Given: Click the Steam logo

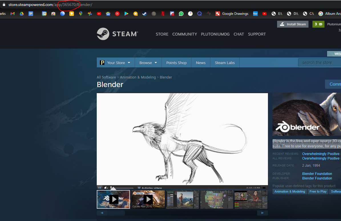Looking at the screenshot, I should [118, 34].
